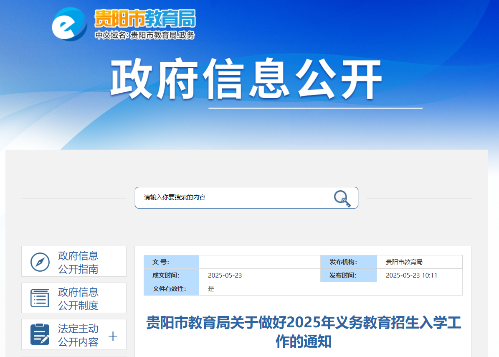Click the 文件有效性 value 是
499x357 pixels.
coord(211,289)
